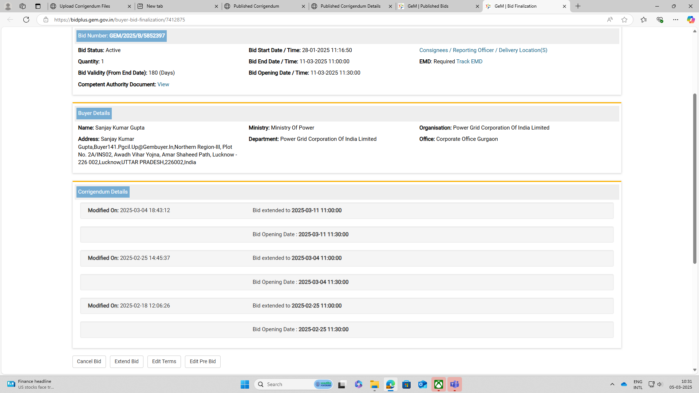The width and height of the screenshot is (699, 393).
Task: Open Microsoft Edge taskbar icon
Action: [x=390, y=384]
